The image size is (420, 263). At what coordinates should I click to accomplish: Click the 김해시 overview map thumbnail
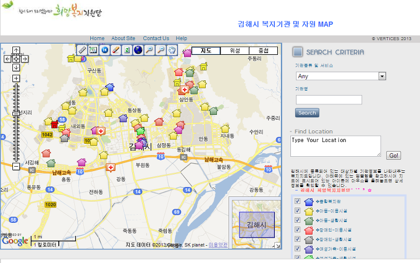tap(256, 225)
